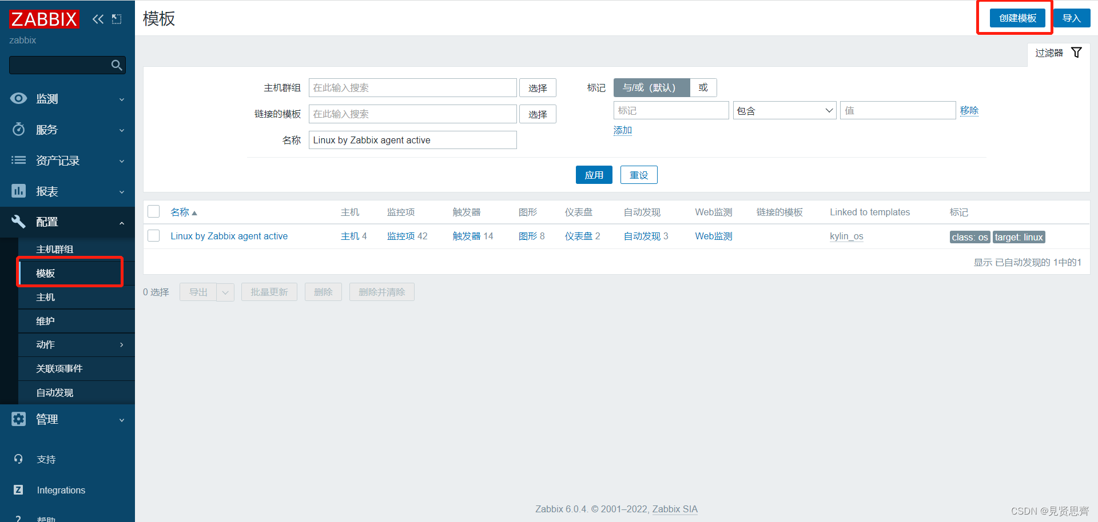Click the sidebar search magnifier icon
The width and height of the screenshot is (1098, 522).
tap(117, 65)
